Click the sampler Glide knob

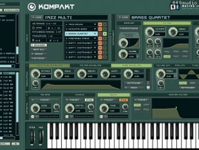[x=123, y=54]
